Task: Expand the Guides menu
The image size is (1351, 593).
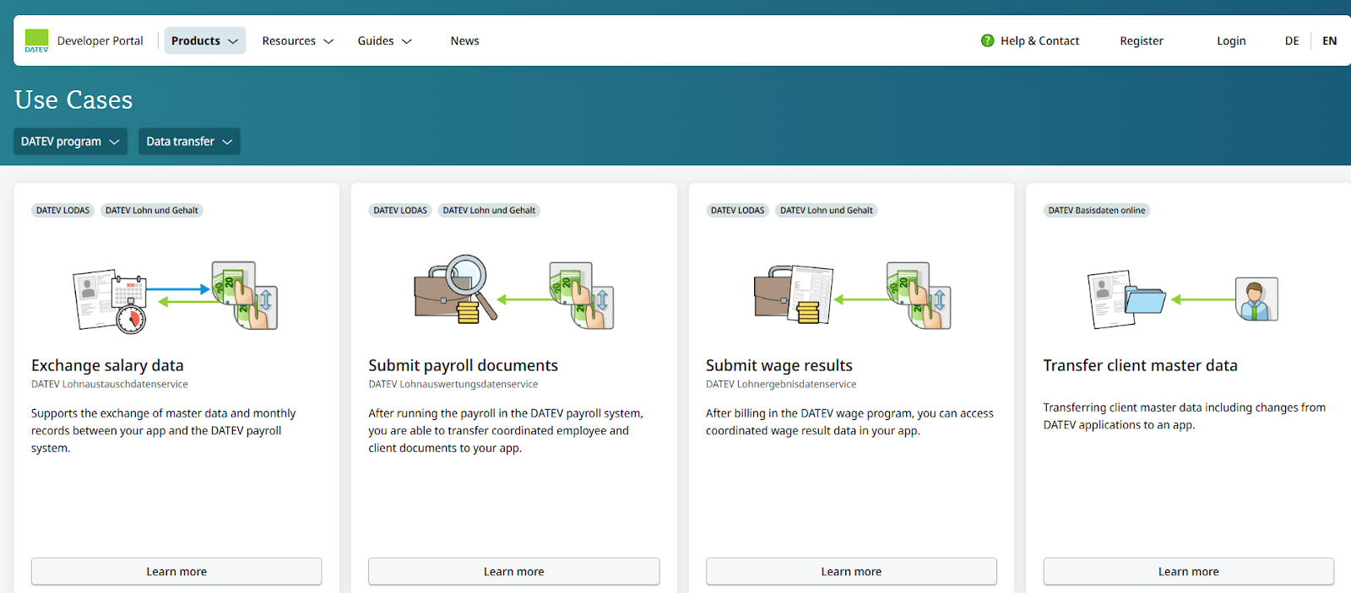Action: coord(384,40)
